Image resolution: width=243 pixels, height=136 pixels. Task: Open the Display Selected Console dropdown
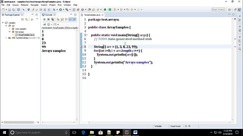(x=52, y=25)
